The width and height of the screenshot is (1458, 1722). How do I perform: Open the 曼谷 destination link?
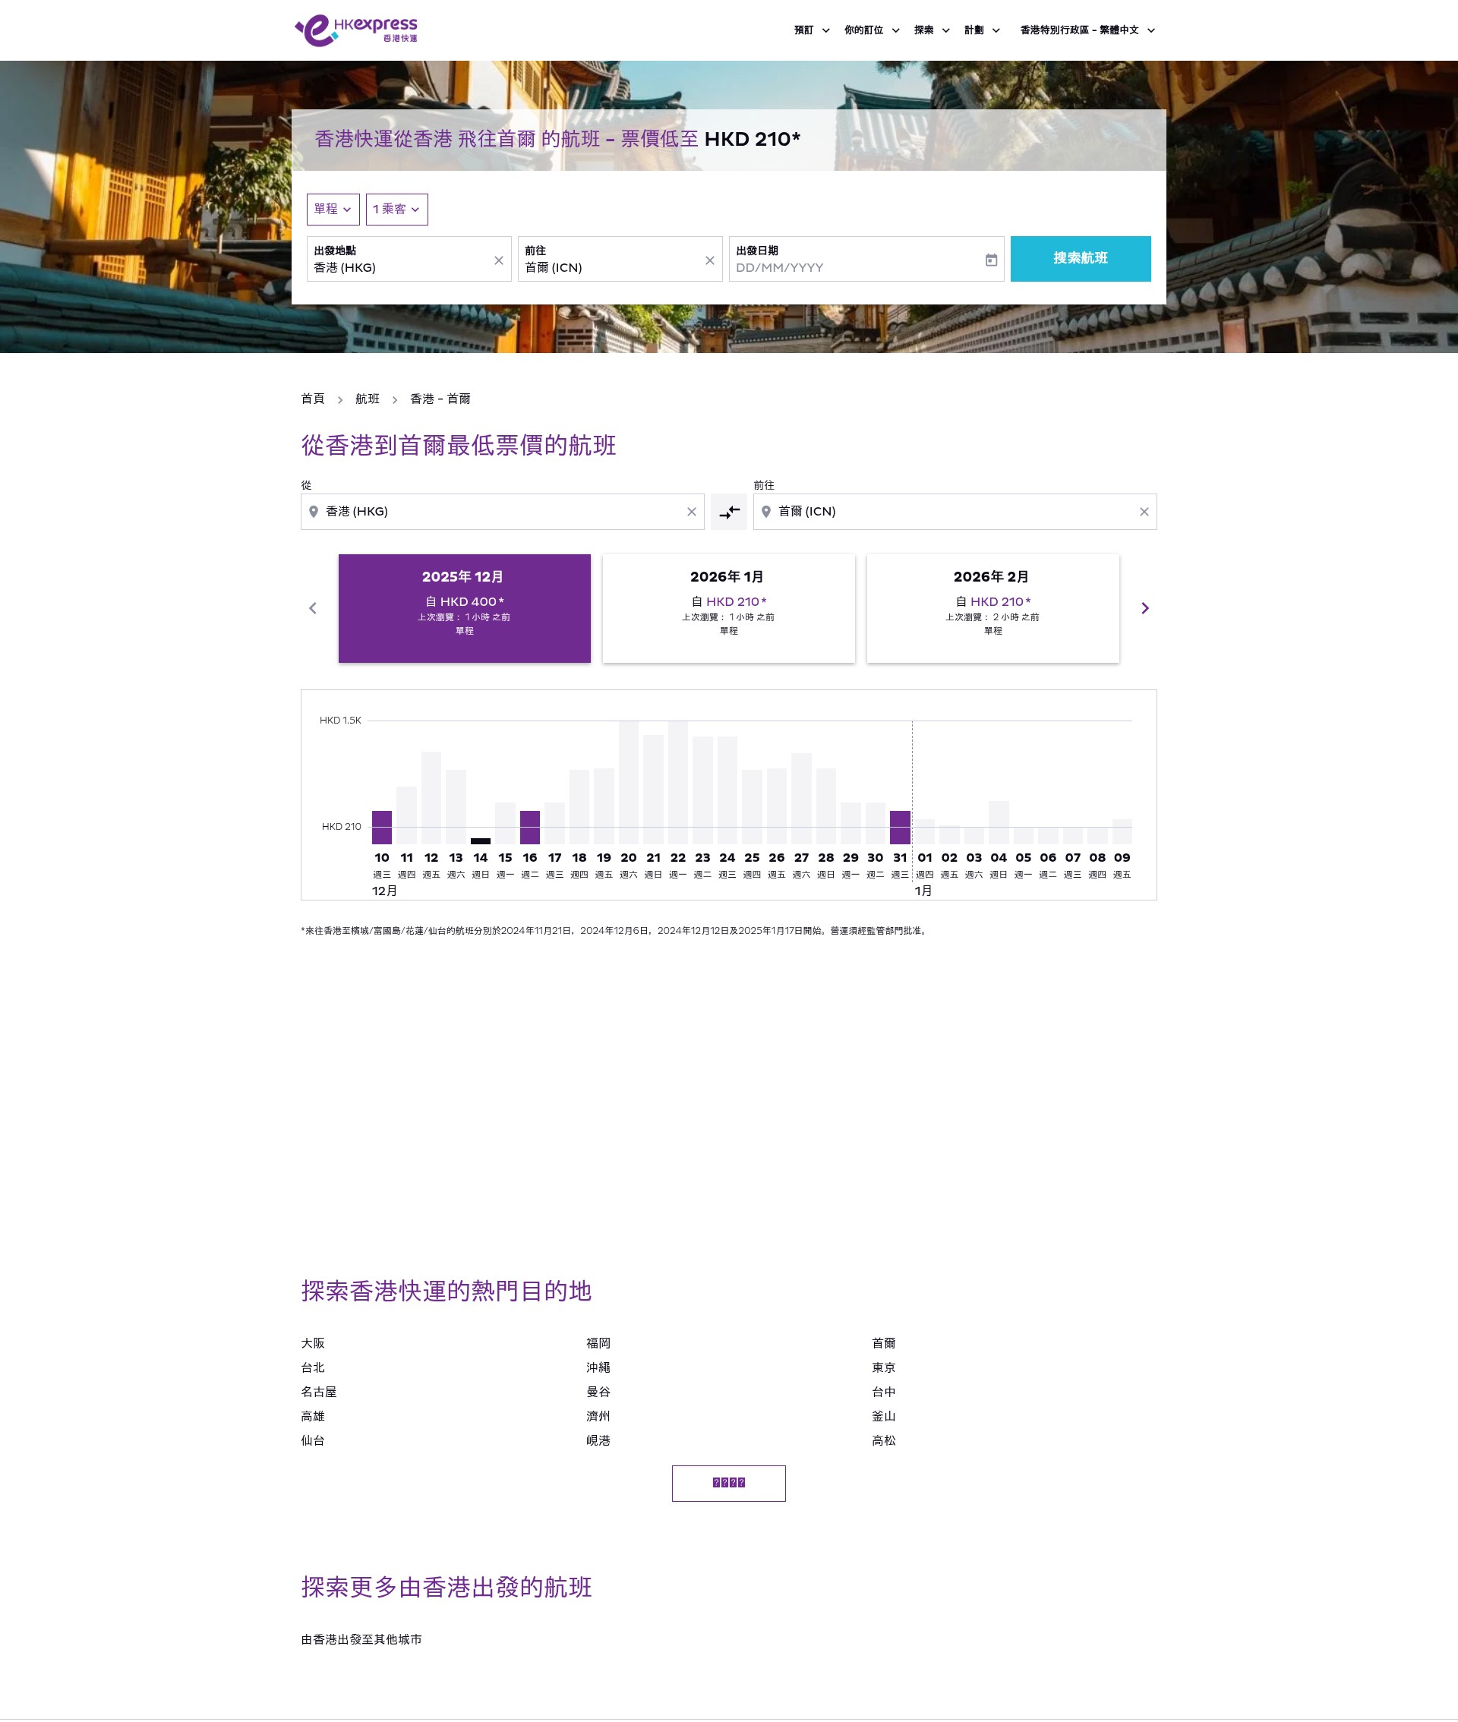pos(598,1392)
